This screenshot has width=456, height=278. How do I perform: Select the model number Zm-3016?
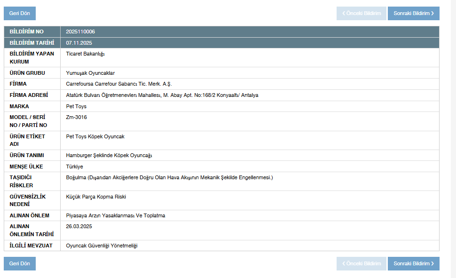tap(76, 117)
